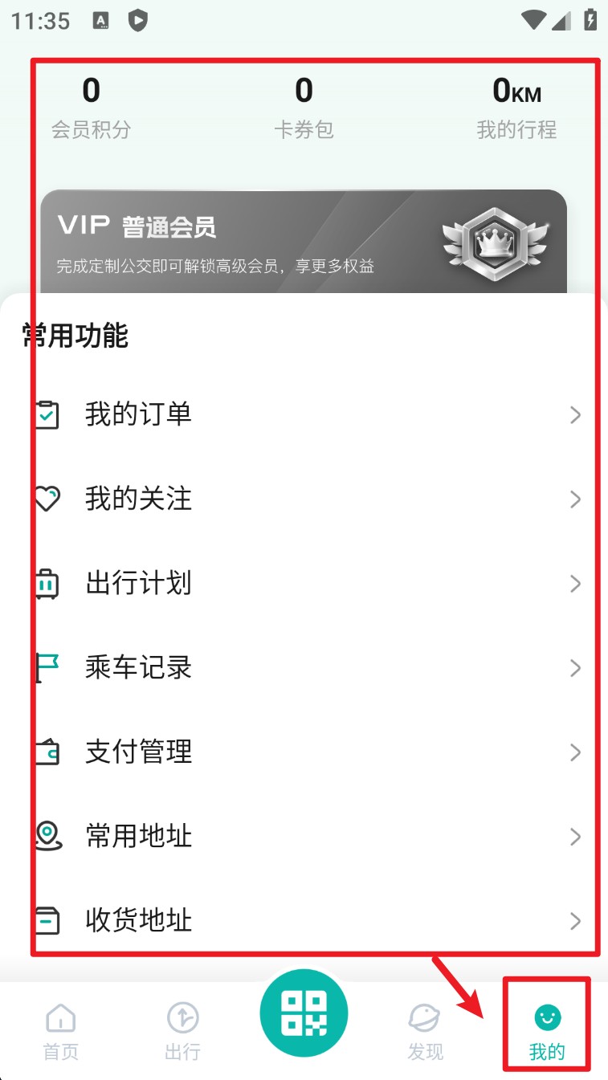608x1080 pixels.
Task: Tap the VIP crown badge emblem
Action: point(496,243)
